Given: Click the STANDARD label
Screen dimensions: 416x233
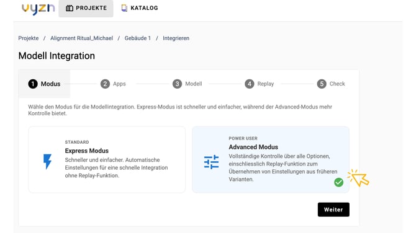Looking at the screenshot, I should [x=77, y=142].
